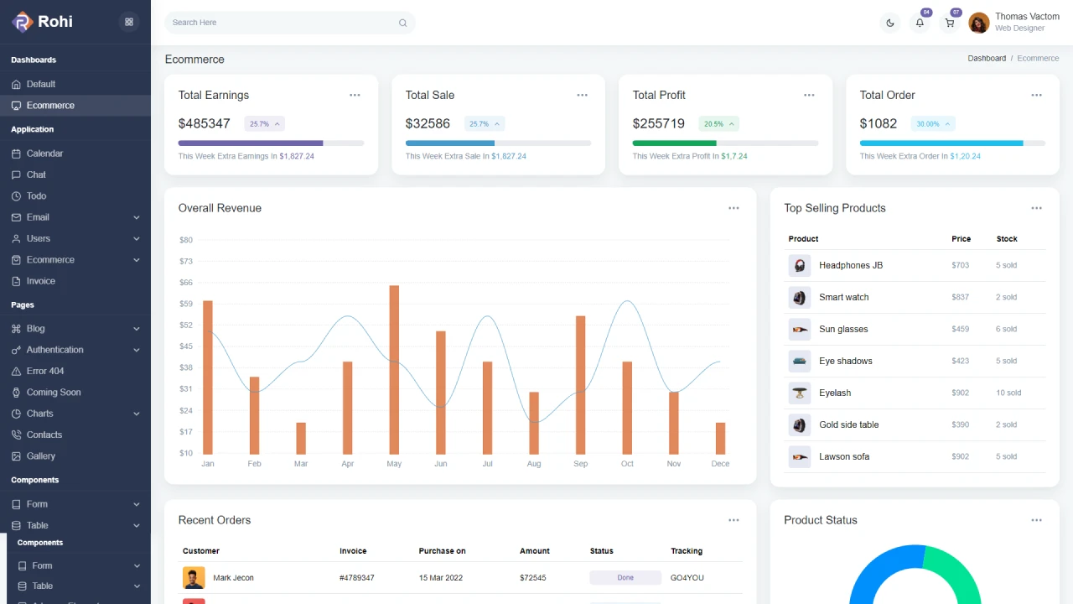The image size is (1073, 604).
Task: Click inside the Search Here field
Action: tap(290, 23)
